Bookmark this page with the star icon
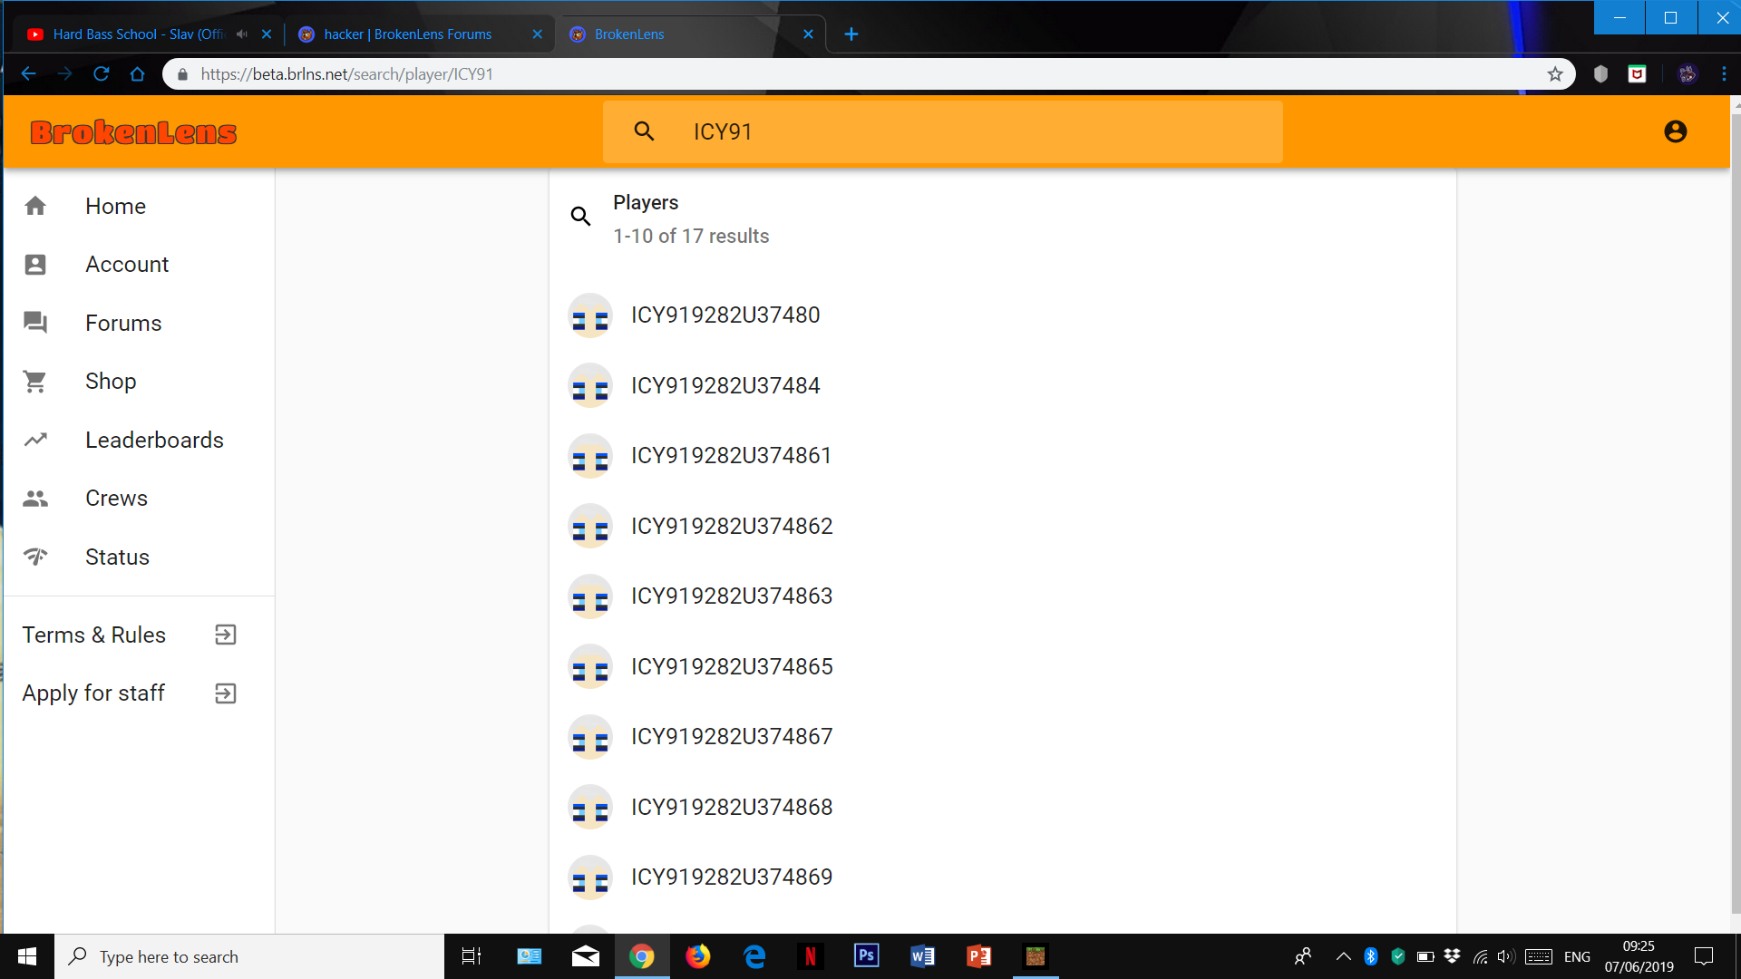 tap(1555, 74)
